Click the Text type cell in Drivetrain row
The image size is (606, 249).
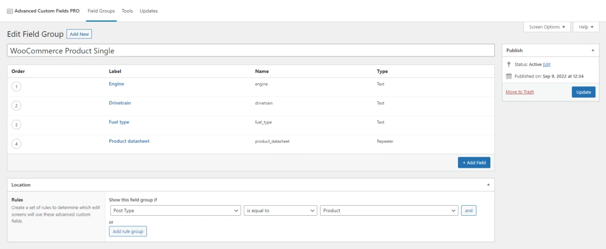pyautogui.click(x=380, y=103)
